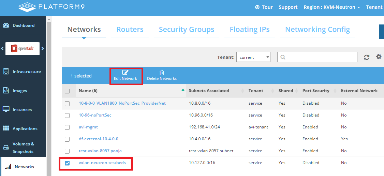Screen dimensions: 384x176
Task: Open the settings gear icon
Action: coord(379,57)
